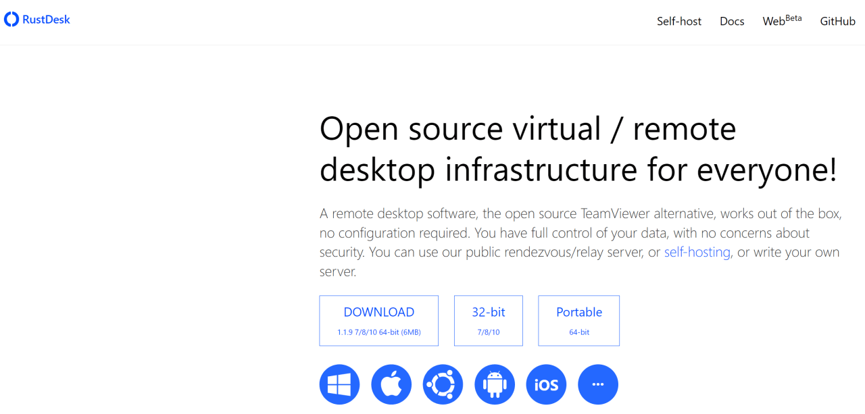Select the iOS platform icon
This screenshot has width=865, height=414.
(x=546, y=384)
